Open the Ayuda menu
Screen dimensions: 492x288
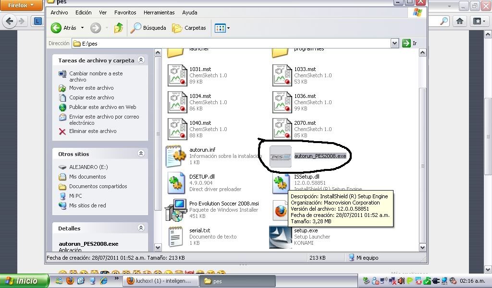(x=189, y=12)
